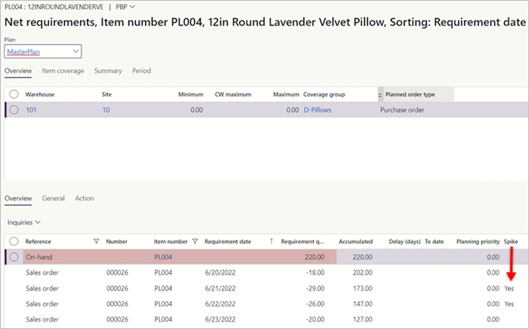Open the PL004 item link in On-hand row
529x329 pixels.
click(x=163, y=257)
